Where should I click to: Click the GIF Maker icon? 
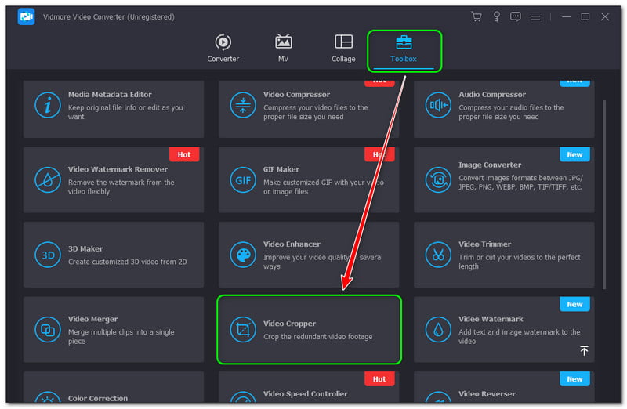243,180
